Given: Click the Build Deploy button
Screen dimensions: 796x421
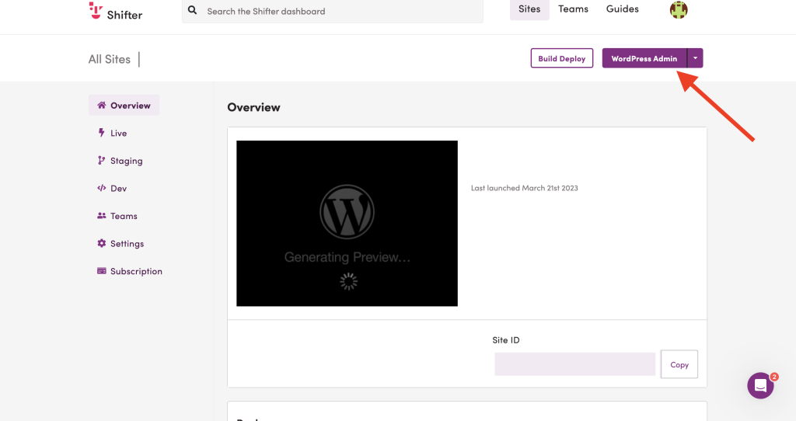Looking at the screenshot, I should tap(562, 58).
